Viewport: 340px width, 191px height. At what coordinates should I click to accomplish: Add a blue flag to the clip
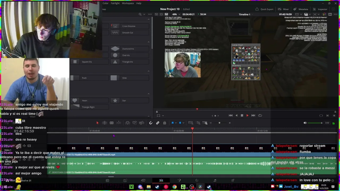click(172, 123)
